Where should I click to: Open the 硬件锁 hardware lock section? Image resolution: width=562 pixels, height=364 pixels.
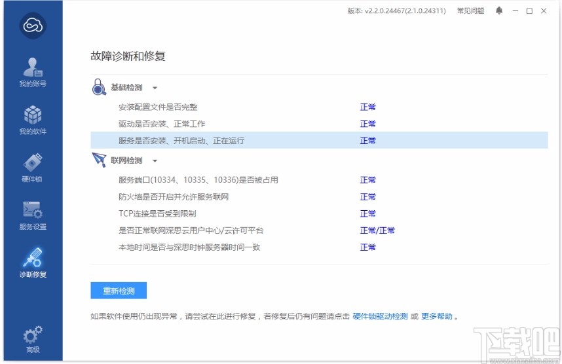pyautogui.click(x=33, y=168)
